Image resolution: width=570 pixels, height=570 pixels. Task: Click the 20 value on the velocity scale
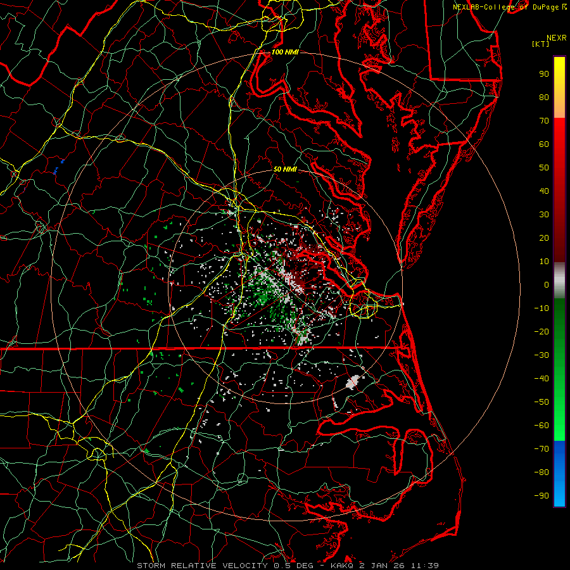pos(544,238)
